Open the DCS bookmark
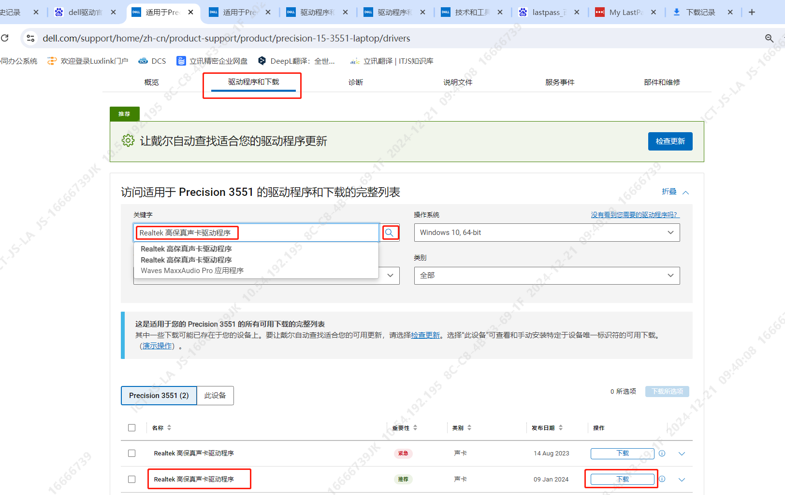 [x=152, y=61]
